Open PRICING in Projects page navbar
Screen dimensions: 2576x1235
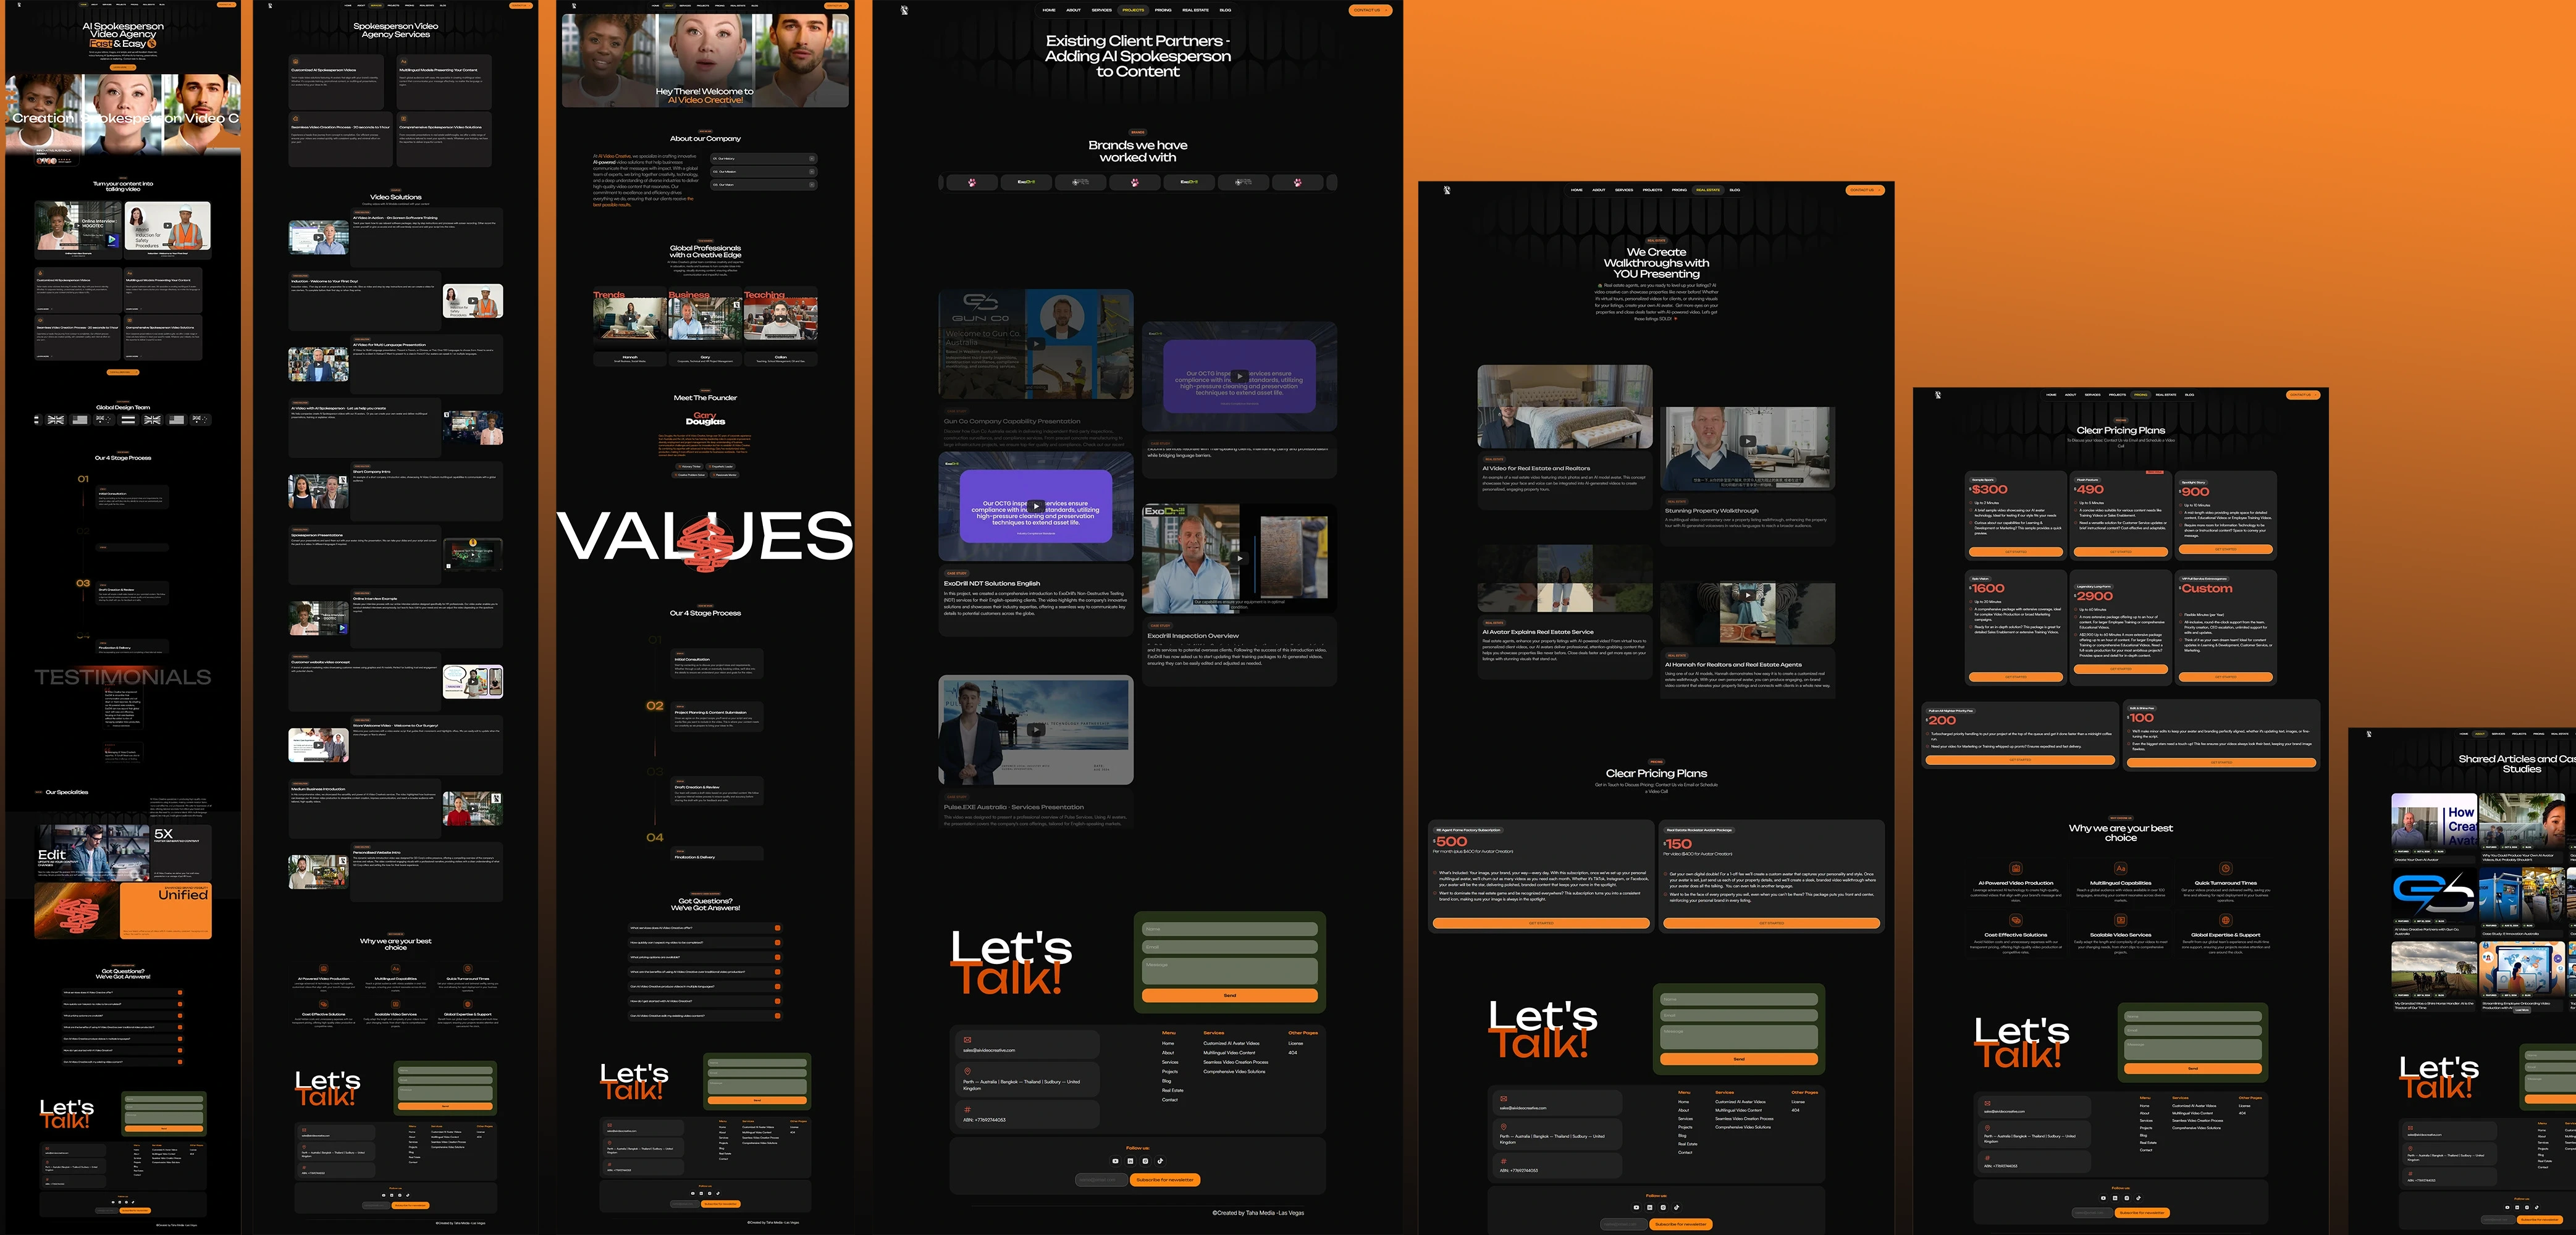tap(1163, 10)
